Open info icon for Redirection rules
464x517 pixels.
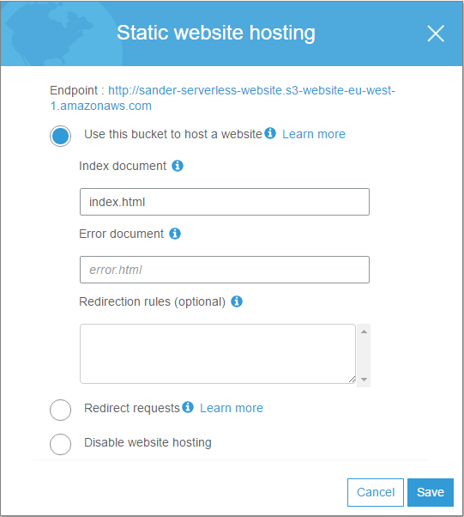tap(237, 301)
